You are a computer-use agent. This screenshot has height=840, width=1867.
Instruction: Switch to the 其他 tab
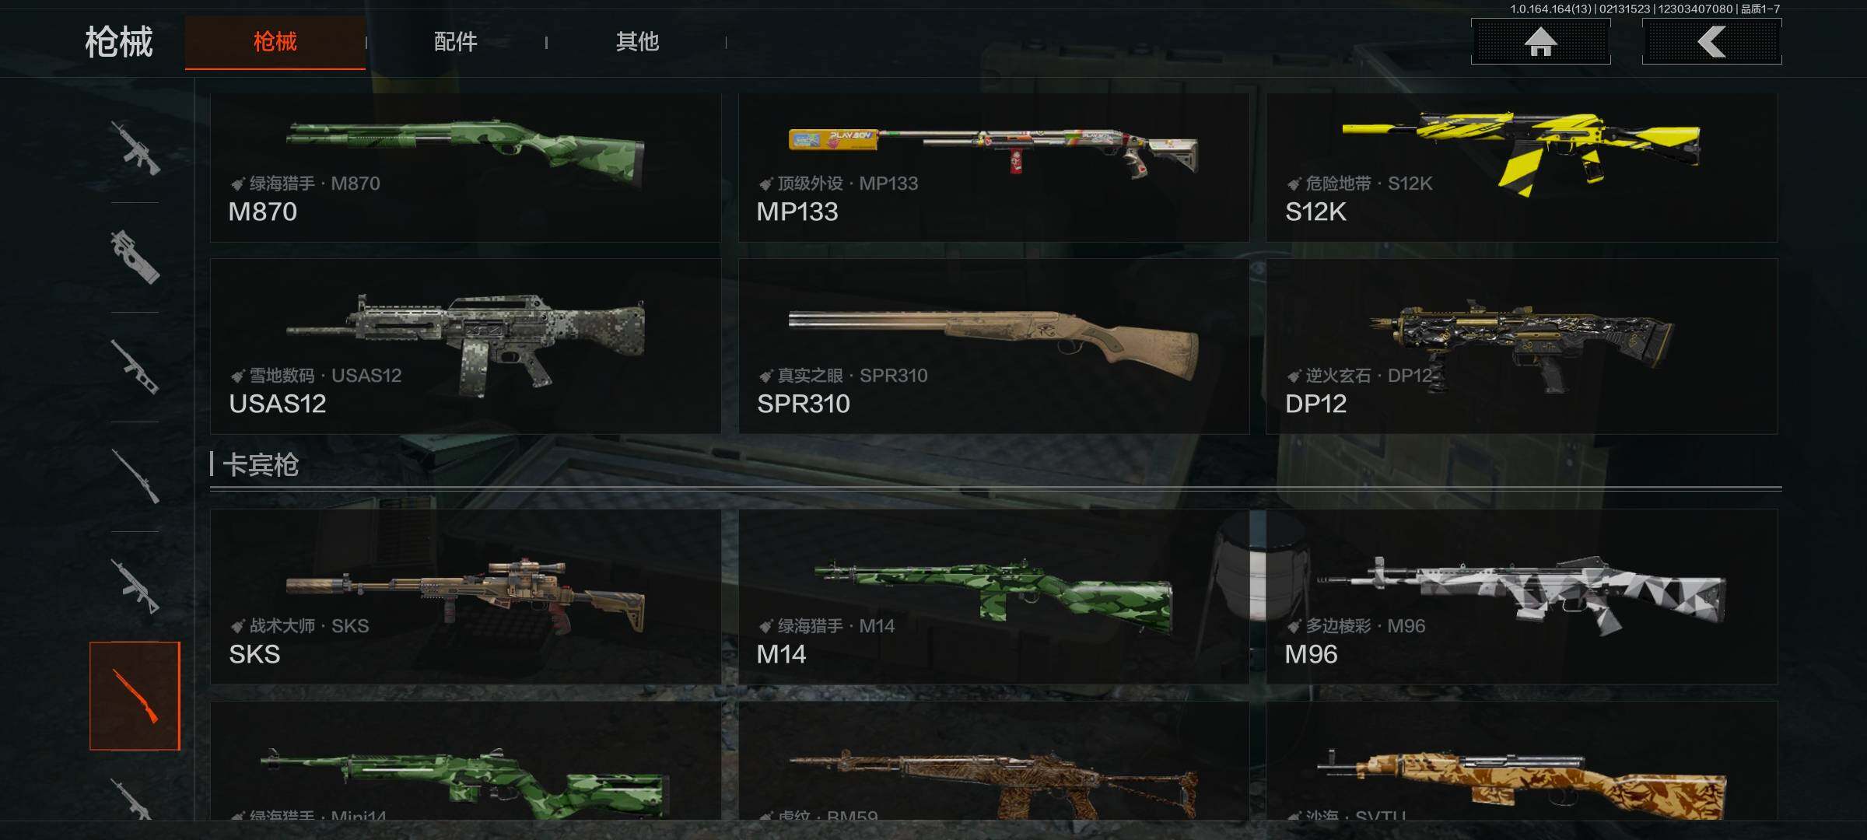(x=637, y=42)
